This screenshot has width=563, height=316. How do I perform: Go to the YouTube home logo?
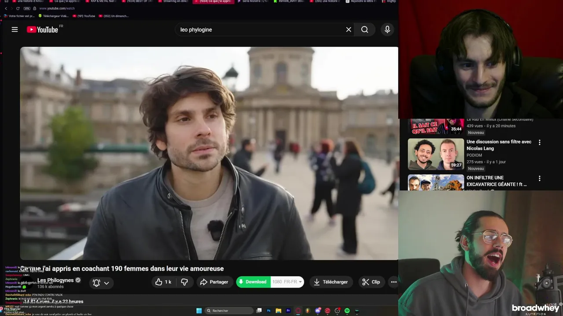[43, 29]
